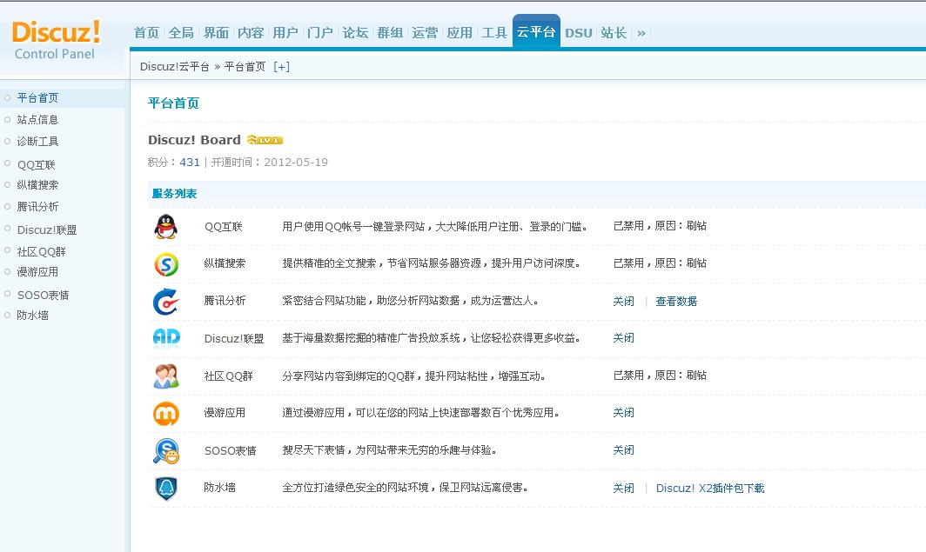926x552 pixels.
Task: Click the Discuz! Board site name
Action: pyautogui.click(x=194, y=140)
